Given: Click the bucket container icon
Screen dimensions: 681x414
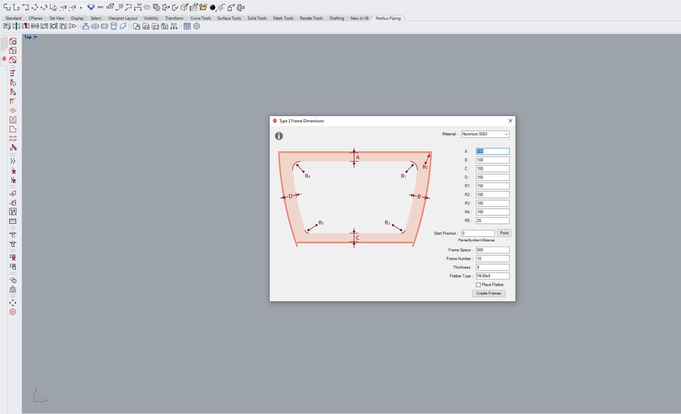Looking at the screenshot, I should tap(114, 26).
